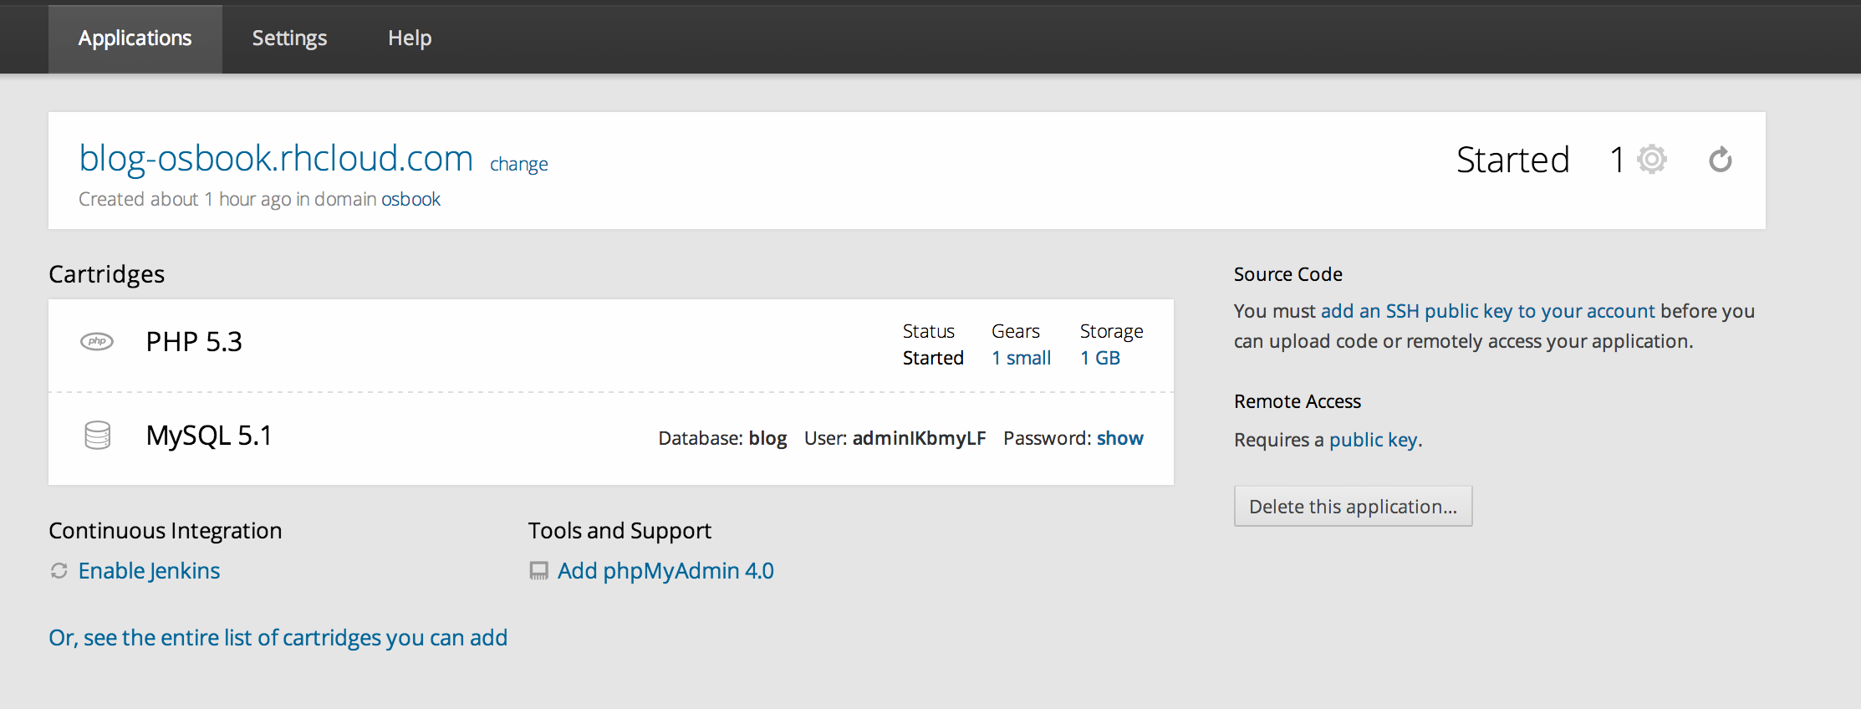Enable Jenkins continuous integration
Viewport: 1861px width, 709px height.
click(x=149, y=571)
